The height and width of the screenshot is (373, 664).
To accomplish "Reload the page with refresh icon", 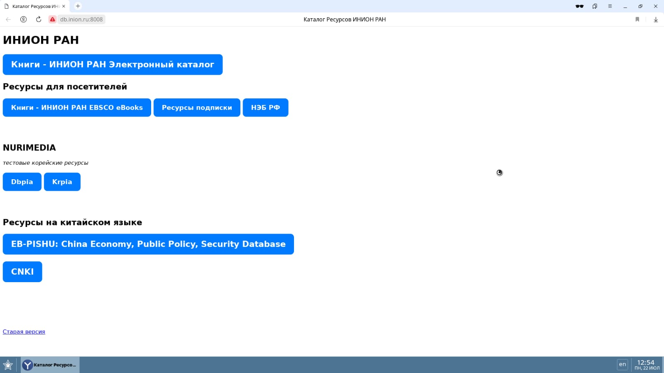I will (39, 20).
